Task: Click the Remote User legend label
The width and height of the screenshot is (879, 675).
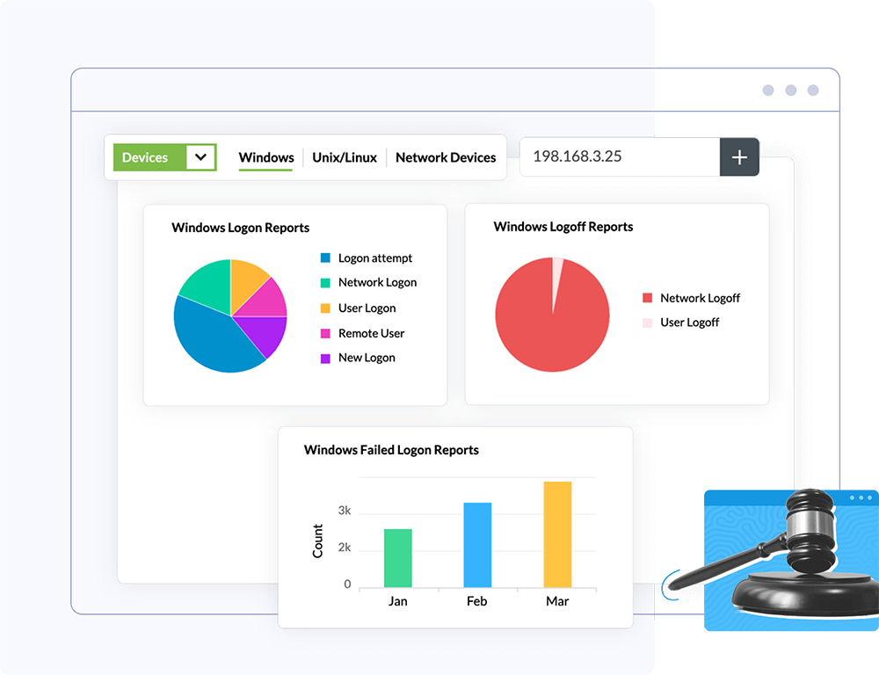Action: coord(371,334)
